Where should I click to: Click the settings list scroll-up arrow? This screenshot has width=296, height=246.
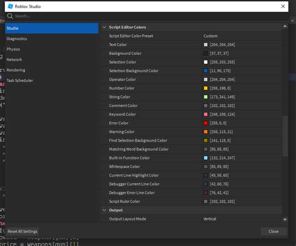click(285, 26)
